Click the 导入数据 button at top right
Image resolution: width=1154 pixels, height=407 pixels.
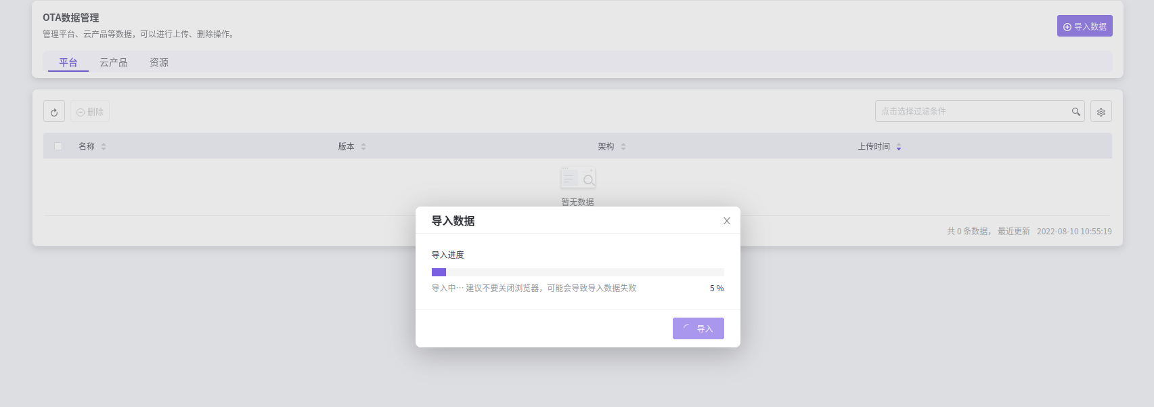(x=1084, y=26)
